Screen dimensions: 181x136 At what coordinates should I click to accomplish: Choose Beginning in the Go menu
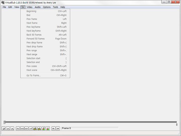[x=45, y=11]
